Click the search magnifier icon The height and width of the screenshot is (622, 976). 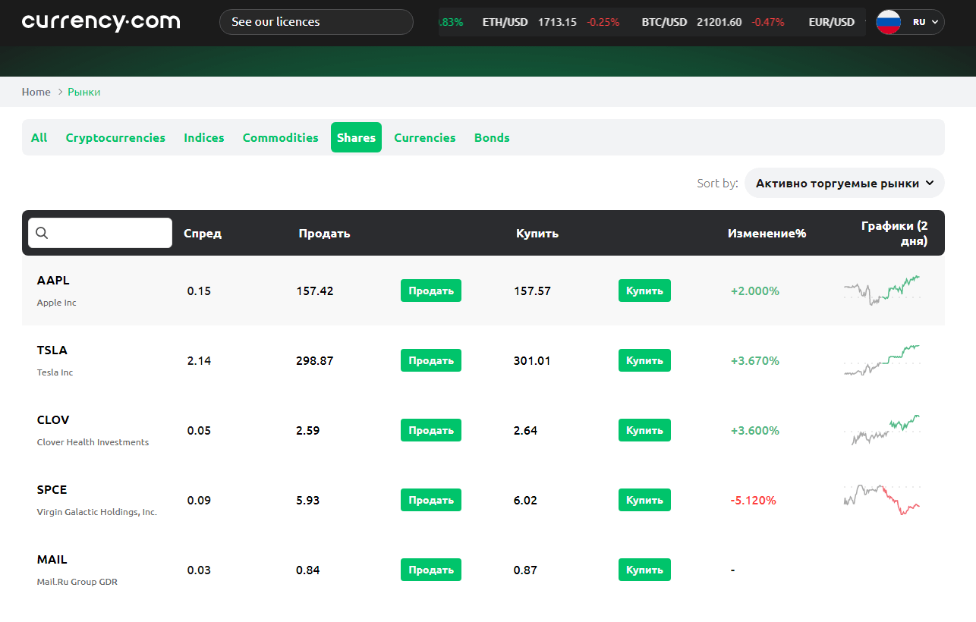(x=43, y=233)
